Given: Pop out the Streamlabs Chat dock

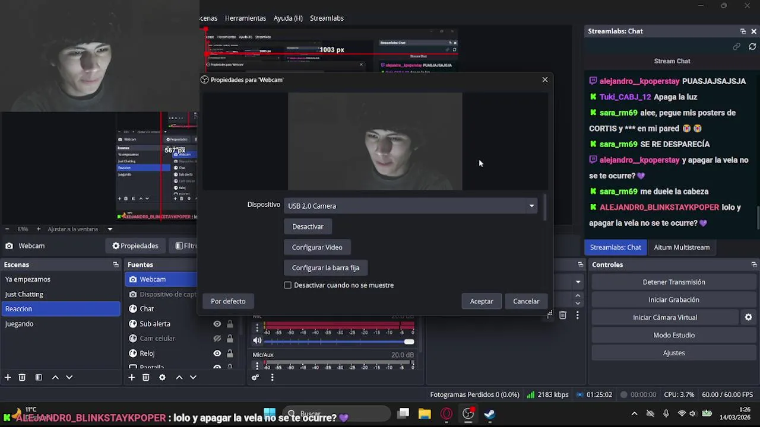Looking at the screenshot, I should (743, 31).
